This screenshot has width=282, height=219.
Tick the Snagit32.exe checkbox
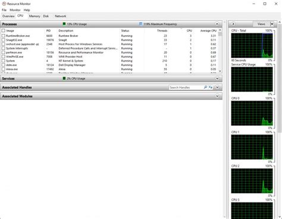point(4,40)
